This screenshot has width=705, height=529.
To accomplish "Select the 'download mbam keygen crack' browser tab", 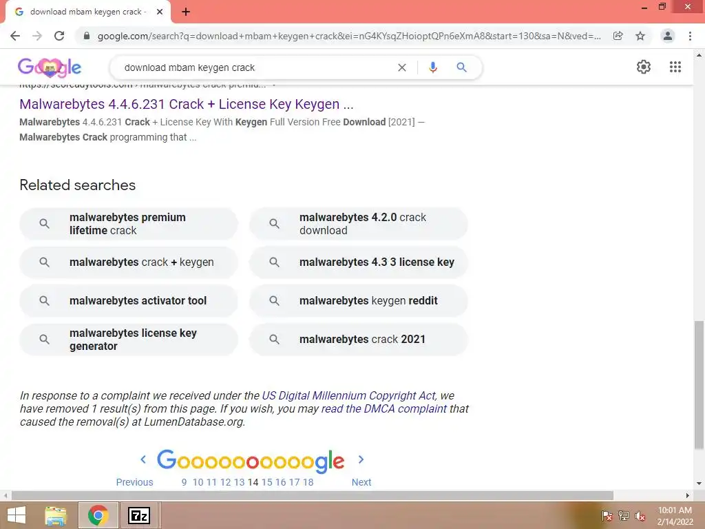I will tap(88, 12).
